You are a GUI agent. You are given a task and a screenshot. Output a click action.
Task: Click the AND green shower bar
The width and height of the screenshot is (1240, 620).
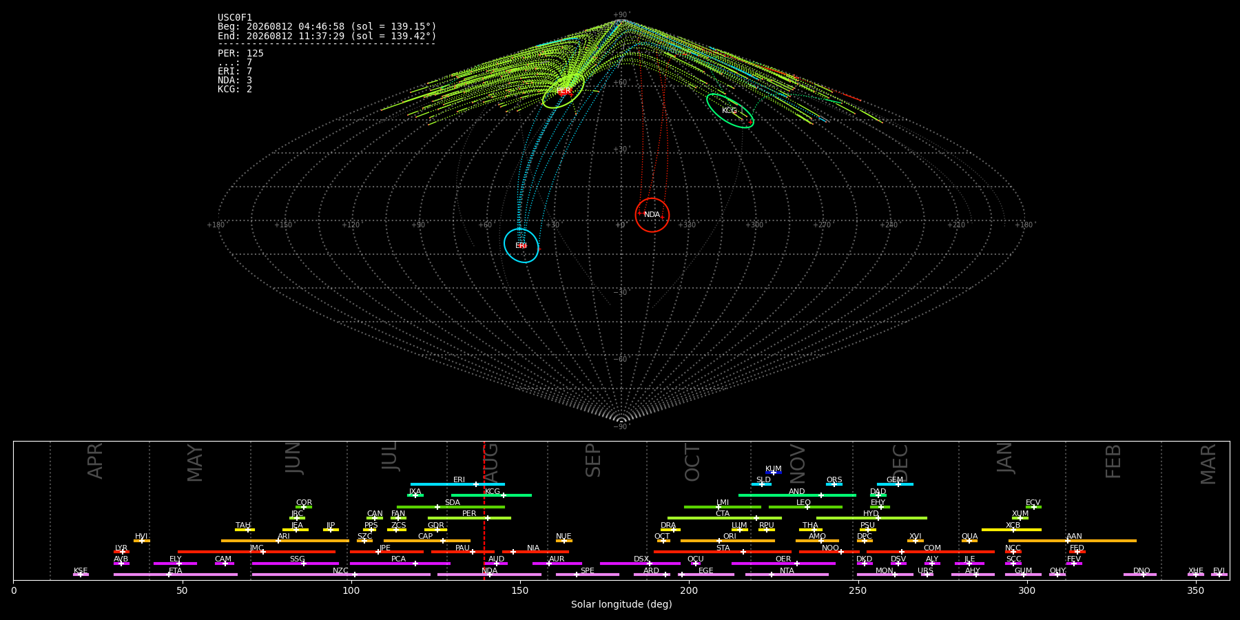coord(797,495)
